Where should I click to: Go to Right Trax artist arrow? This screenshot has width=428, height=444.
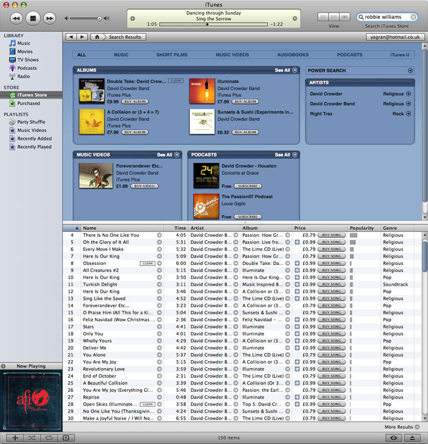(x=408, y=114)
